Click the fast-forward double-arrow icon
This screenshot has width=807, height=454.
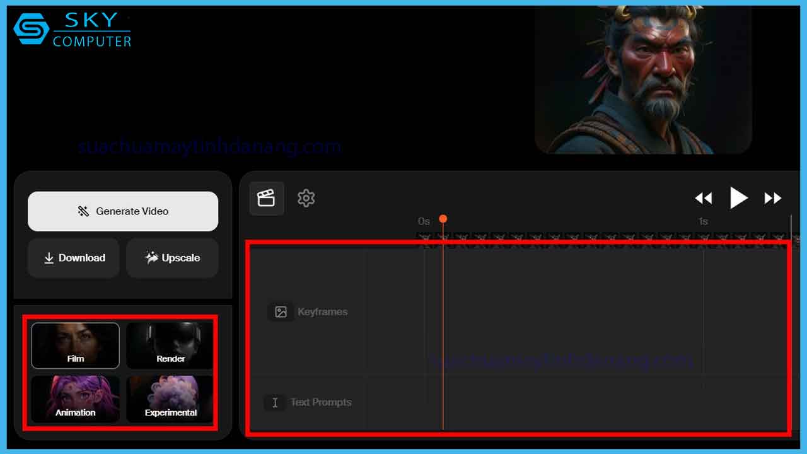pyautogui.click(x=772, y=198)
